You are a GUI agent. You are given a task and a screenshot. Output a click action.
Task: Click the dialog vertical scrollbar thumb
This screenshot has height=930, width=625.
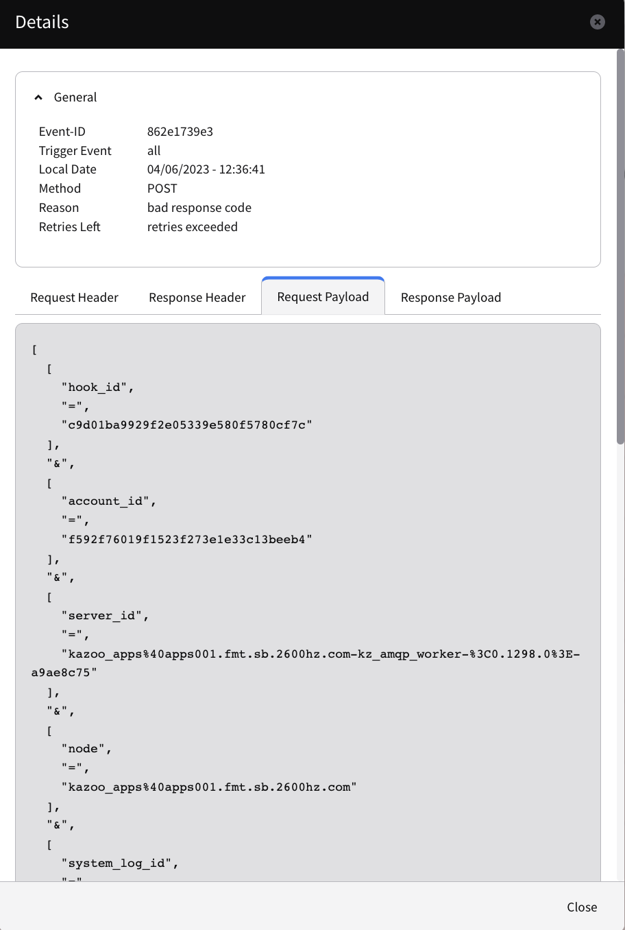(x=621, y=247)
